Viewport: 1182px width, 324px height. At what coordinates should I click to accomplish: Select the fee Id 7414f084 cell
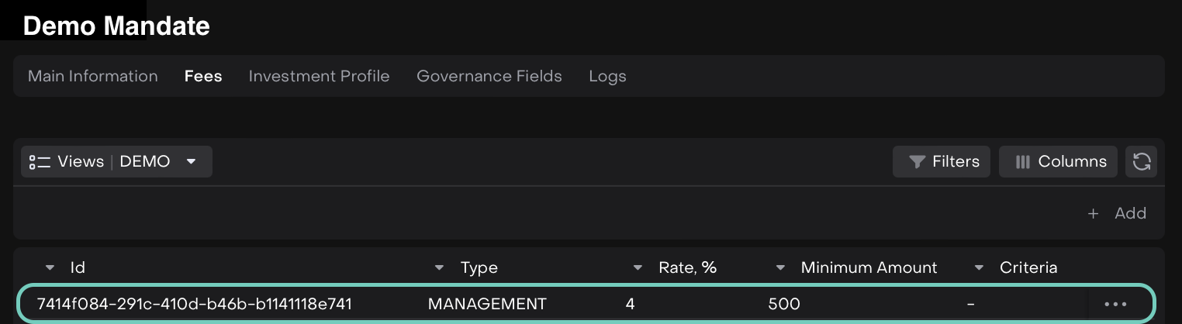tap(194, 305)
